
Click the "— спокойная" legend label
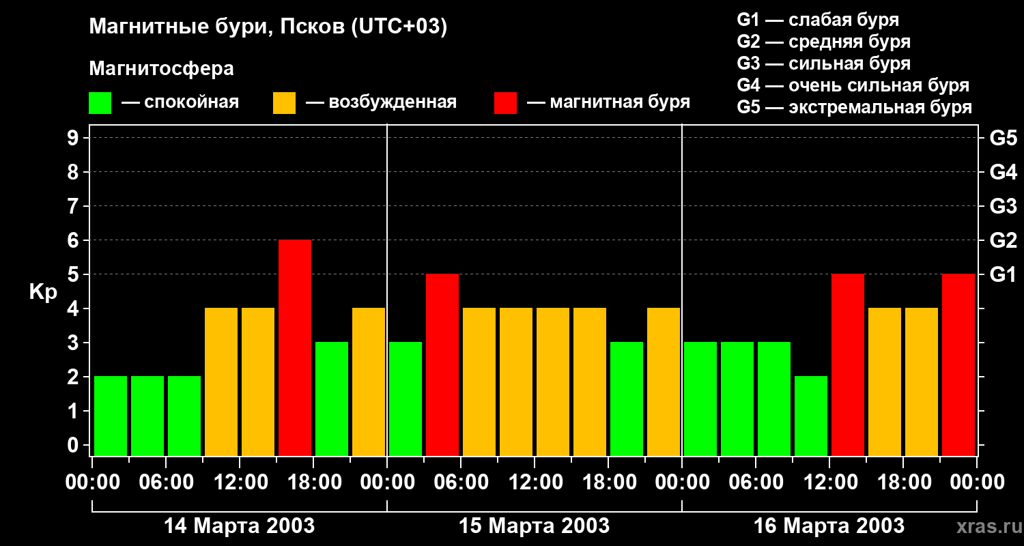(x=180, y=102)
